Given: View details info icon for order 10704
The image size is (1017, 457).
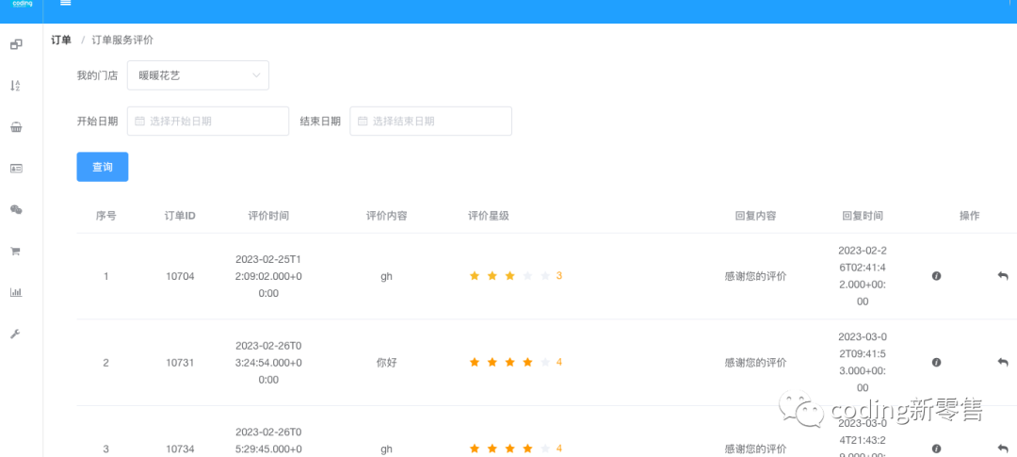Looking at the screenshot, I should pyautogui.click(x=936, y=276).
